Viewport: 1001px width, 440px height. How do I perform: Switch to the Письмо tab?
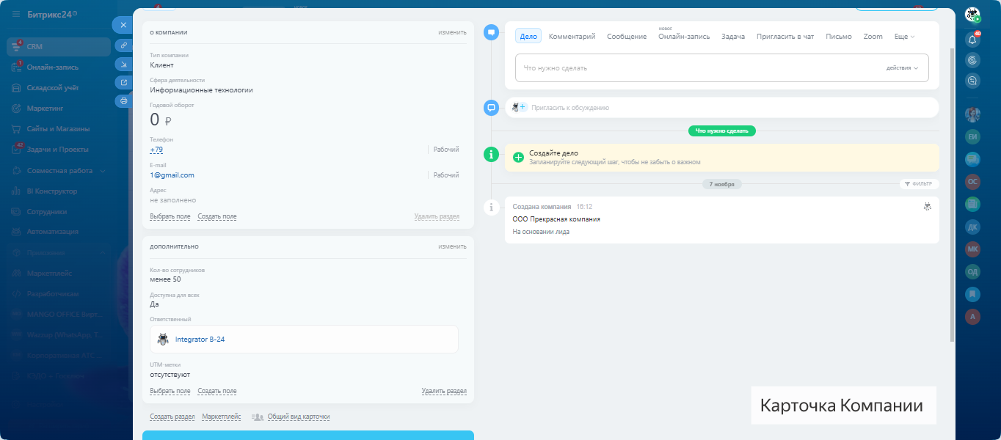pos(839,37)
